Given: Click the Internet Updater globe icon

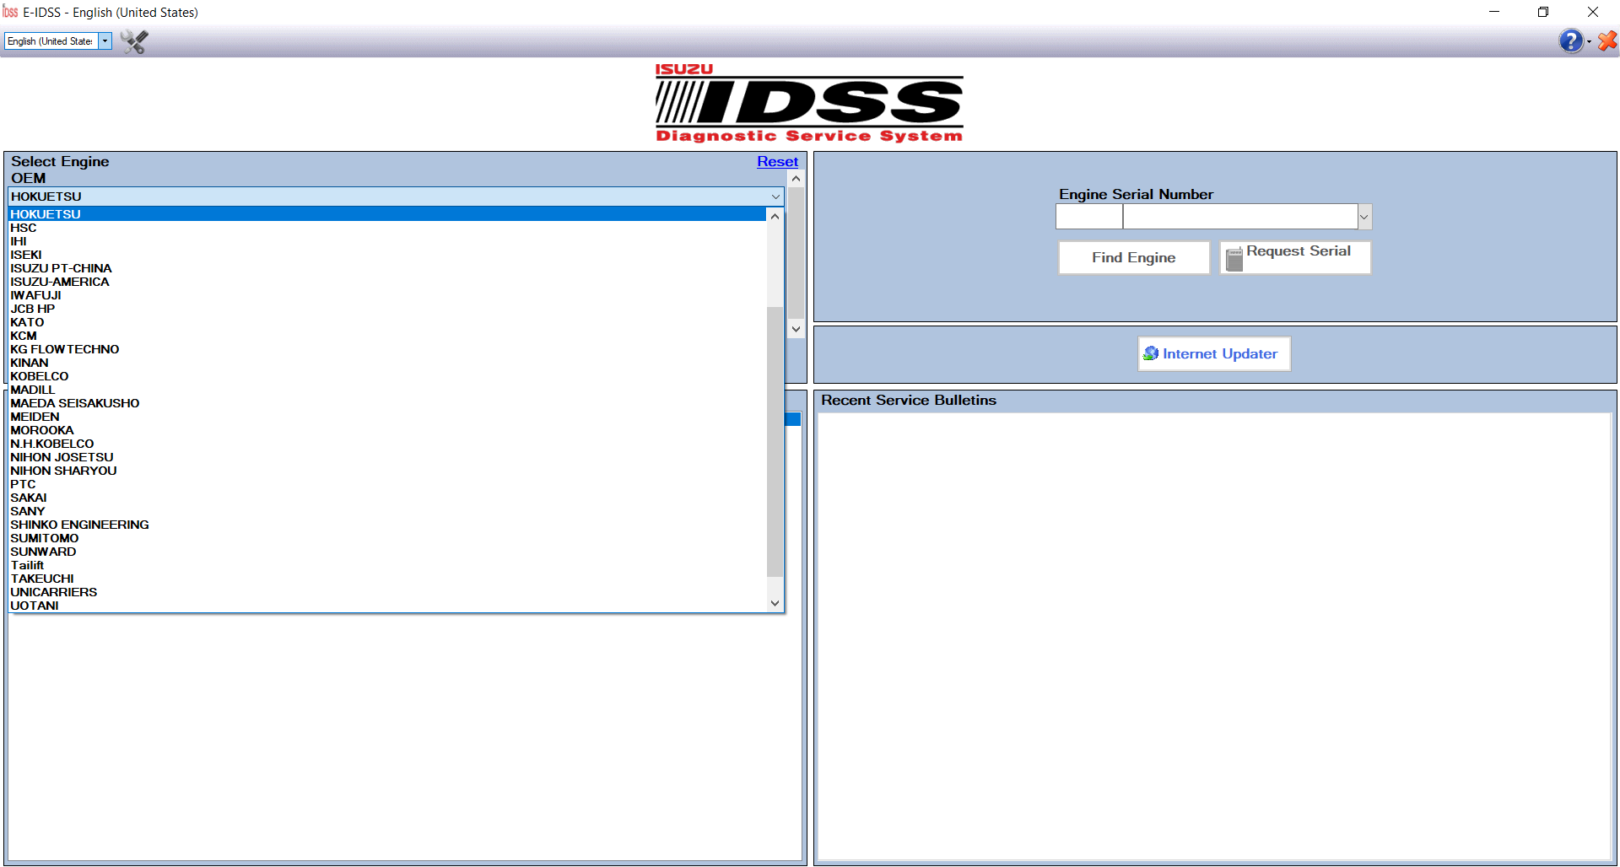Looking at the screenshot, I should [1150, 353].
